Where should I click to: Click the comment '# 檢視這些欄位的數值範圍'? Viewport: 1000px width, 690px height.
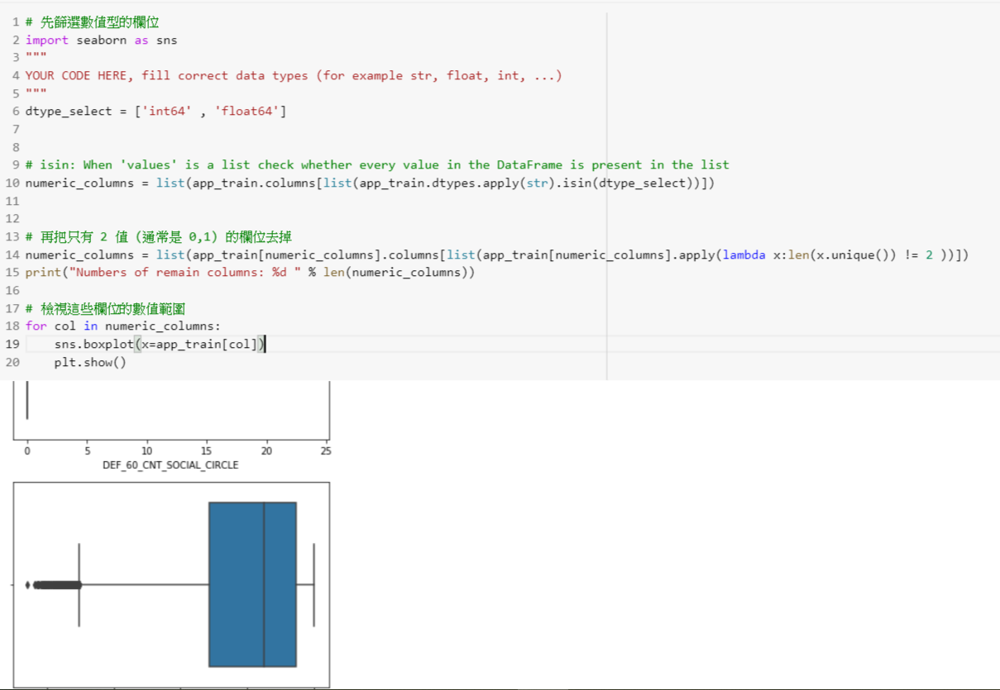[105, 308]
